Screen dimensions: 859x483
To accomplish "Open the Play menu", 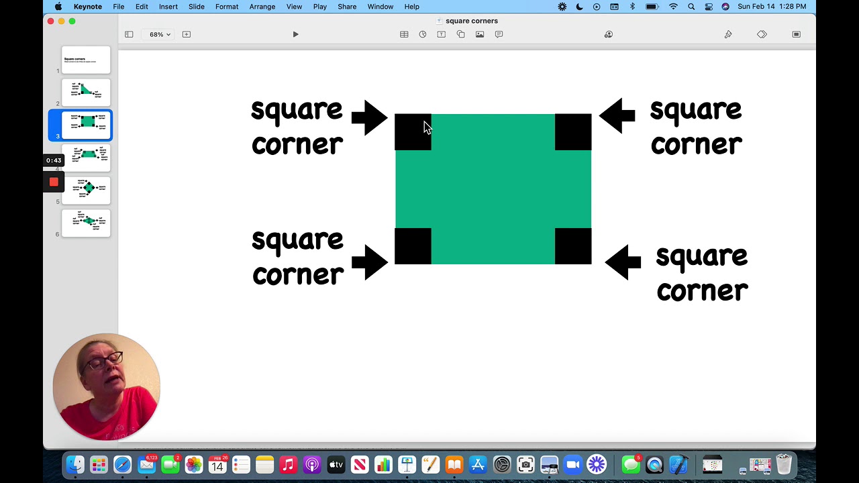I will (x=320, y=7).
